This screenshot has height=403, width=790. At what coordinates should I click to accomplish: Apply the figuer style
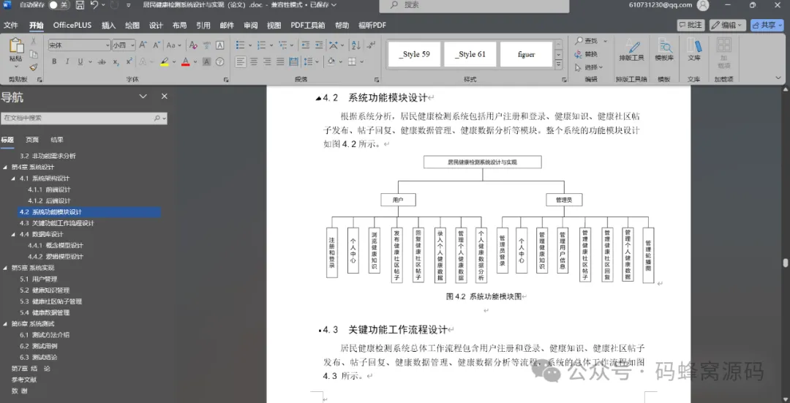[526, 54]
